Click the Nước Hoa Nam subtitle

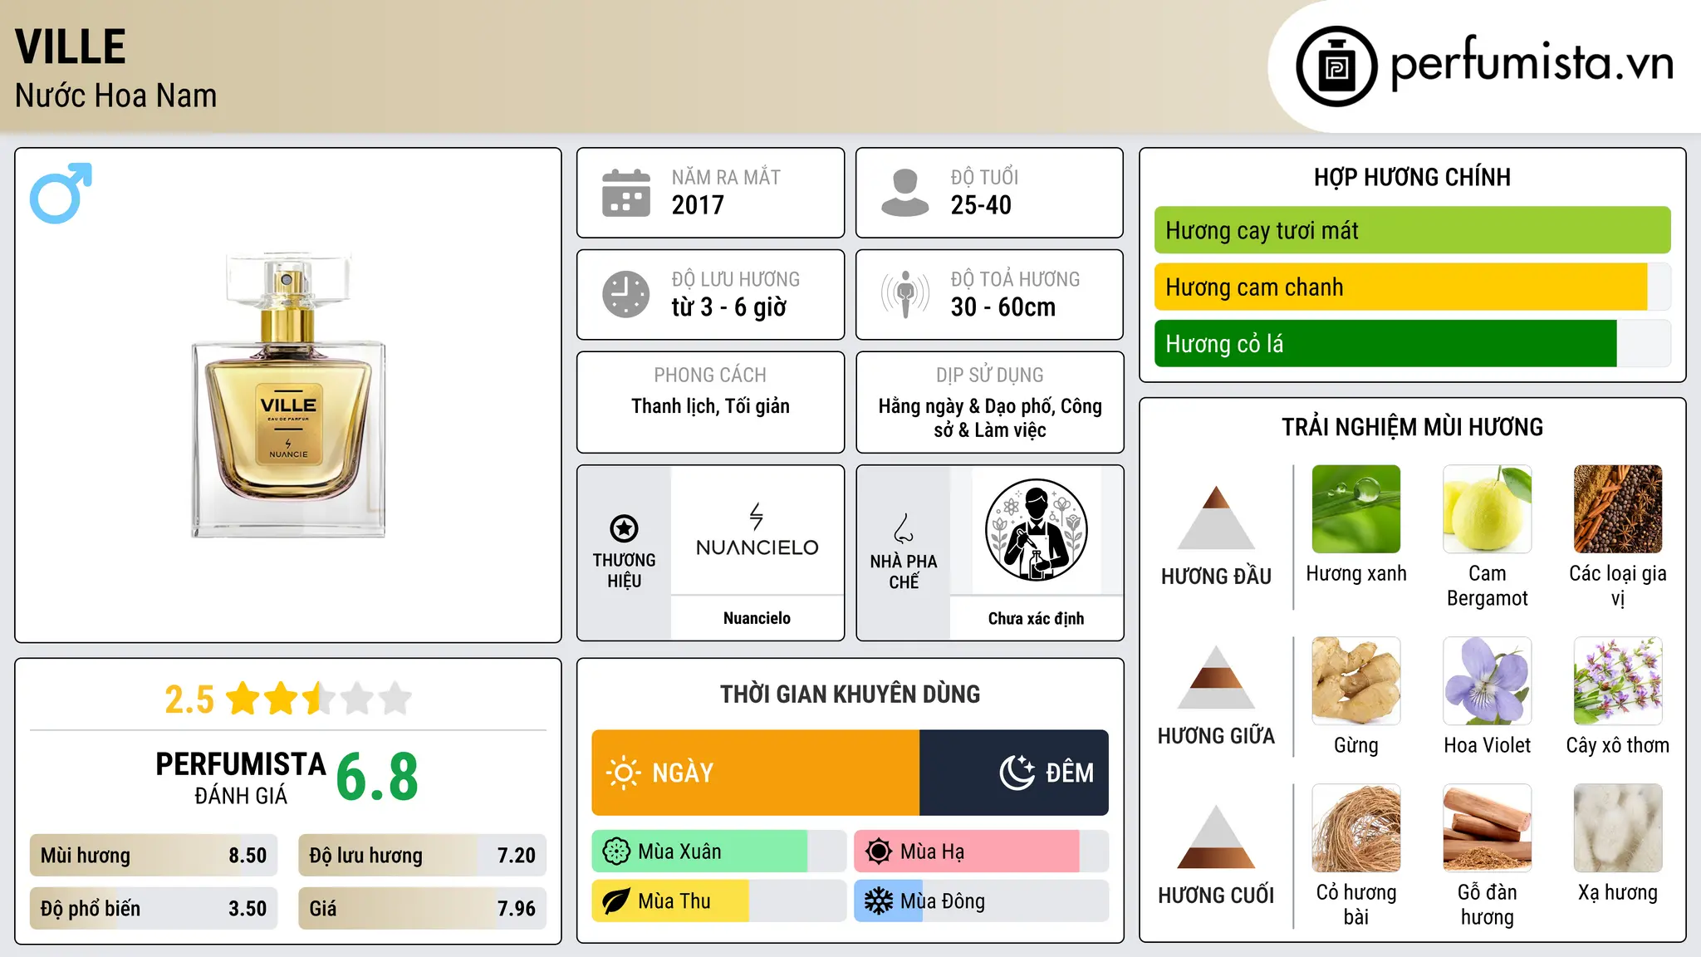coord(116,96)
